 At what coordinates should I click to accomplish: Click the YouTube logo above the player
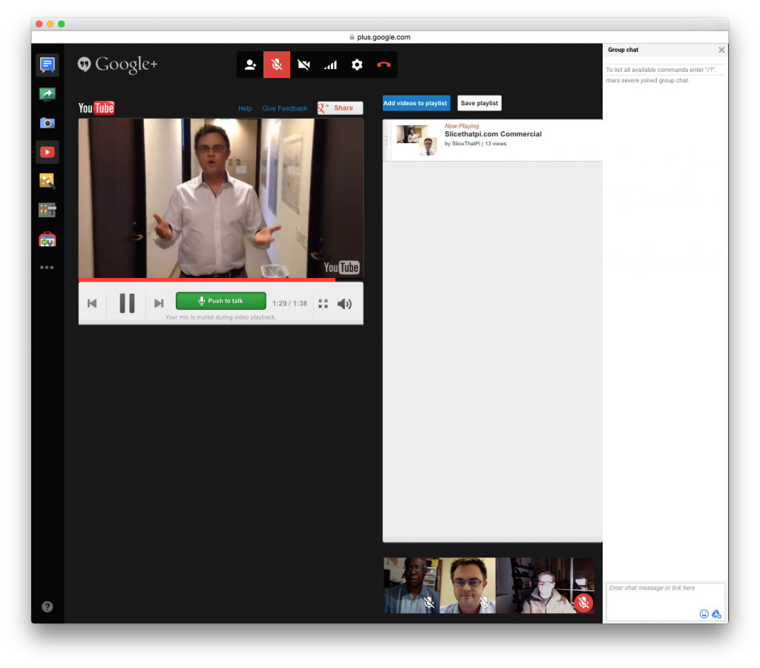pos(96,108)
